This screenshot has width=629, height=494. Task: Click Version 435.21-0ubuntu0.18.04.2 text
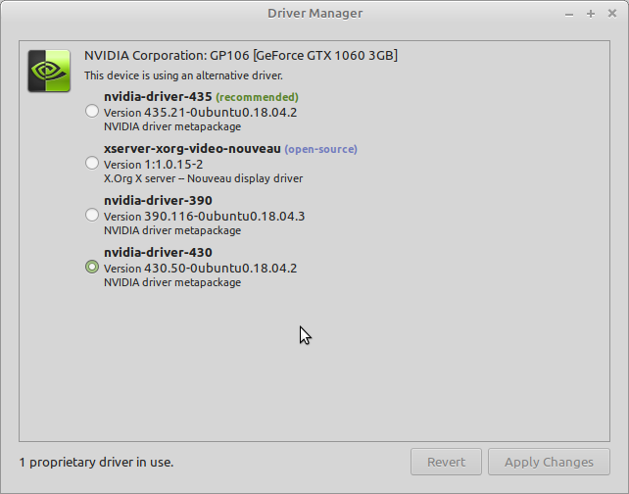[x=200, y=112]
